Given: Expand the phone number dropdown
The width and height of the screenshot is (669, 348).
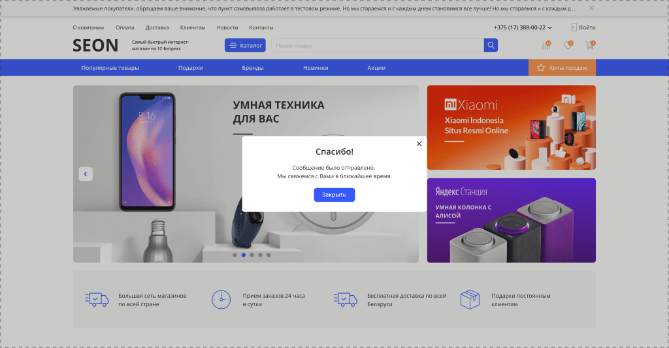Looking at the screenshot, I should (549, 27).
